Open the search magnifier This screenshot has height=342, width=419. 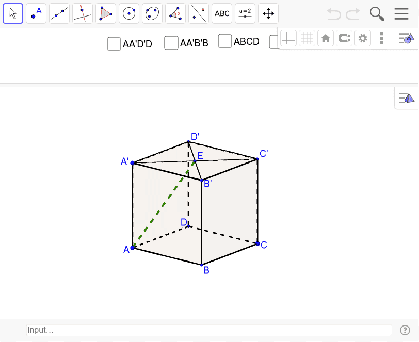click(x=377, y=14)
